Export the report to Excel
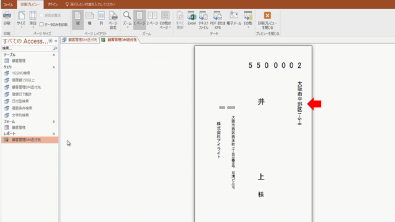This screenshot has width=395, height=222. 192,18
